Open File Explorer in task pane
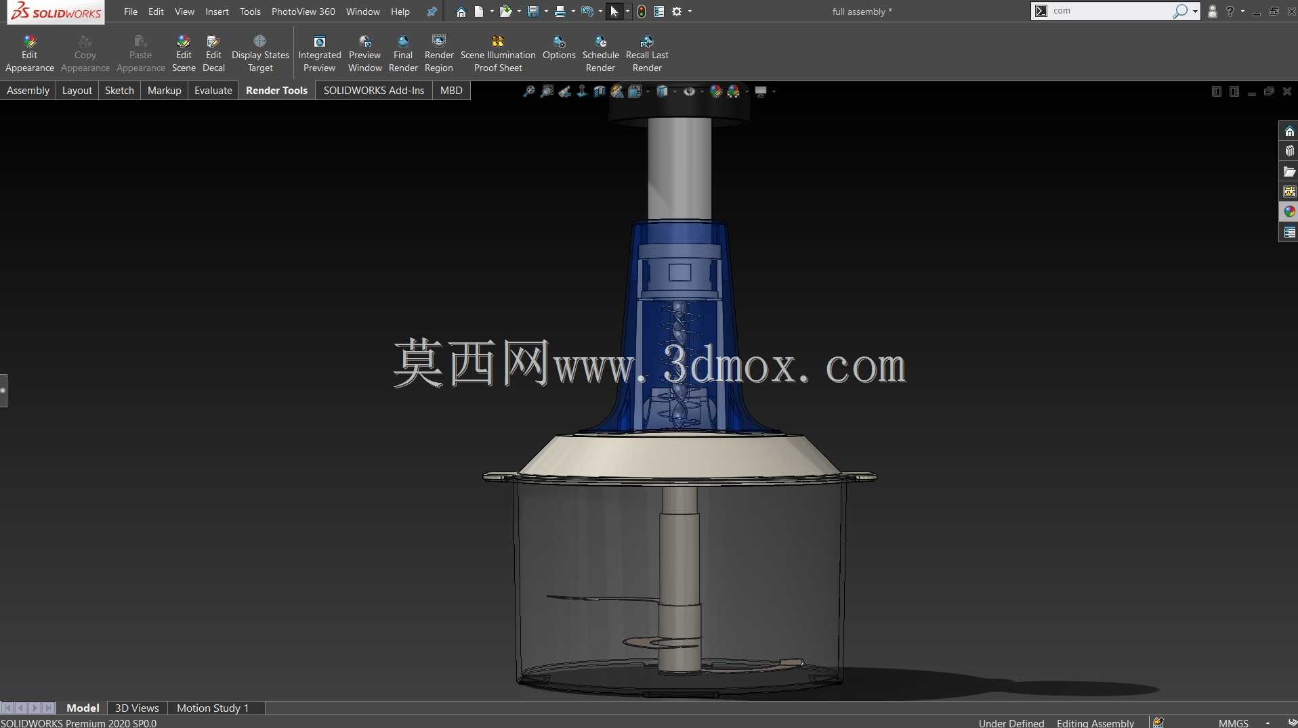1298x728 pixels. [1289, 172]
